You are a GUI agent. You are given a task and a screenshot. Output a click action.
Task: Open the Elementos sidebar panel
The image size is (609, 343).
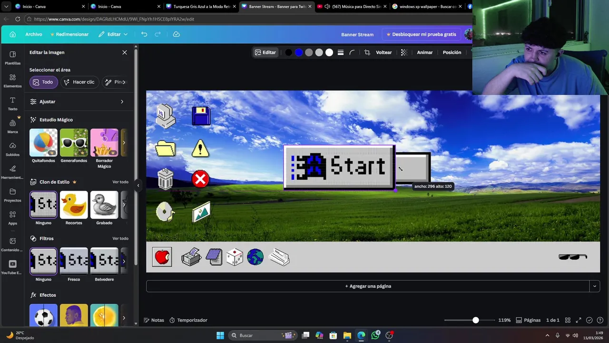12,81
